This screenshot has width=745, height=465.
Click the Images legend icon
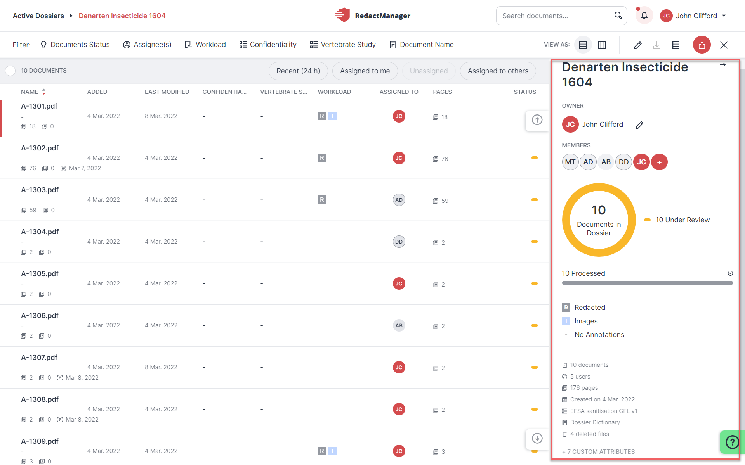click(566, 321)
